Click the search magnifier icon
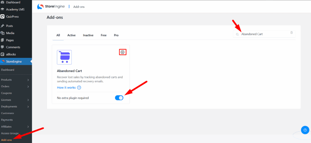This screenshot has width=311, height=143. click(237, 34)
